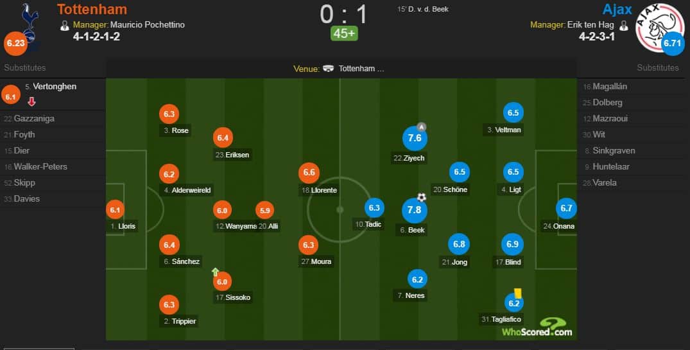
Task: Click the stadium venue icon
Action: [328, 69]
